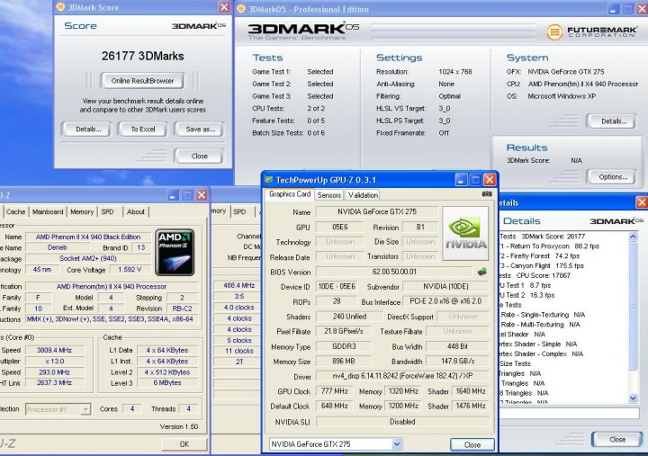The height and width of the screenshot is (456, 648).
Task: Click the Save as... button
Action: [x=201, y=129]
